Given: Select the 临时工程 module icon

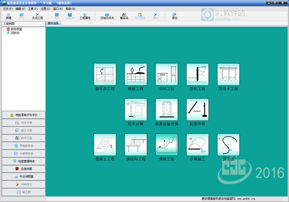Looking at the screenshot, I should point(166,74).
